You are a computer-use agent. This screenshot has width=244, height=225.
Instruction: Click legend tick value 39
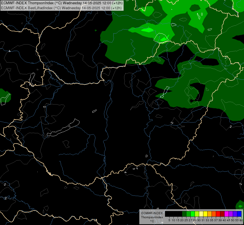220,220
